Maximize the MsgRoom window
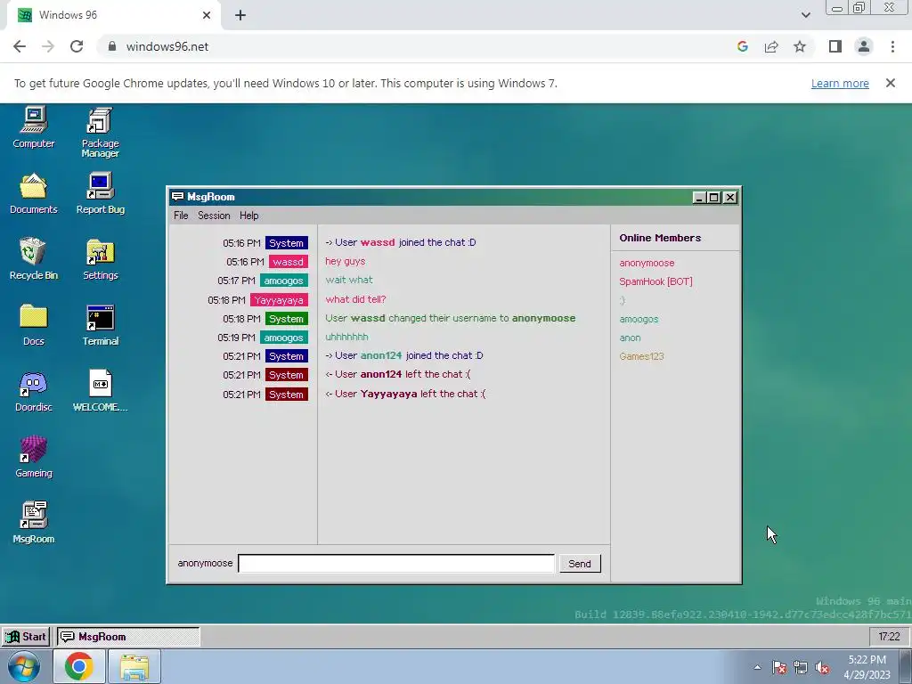 tap(714, 197)
